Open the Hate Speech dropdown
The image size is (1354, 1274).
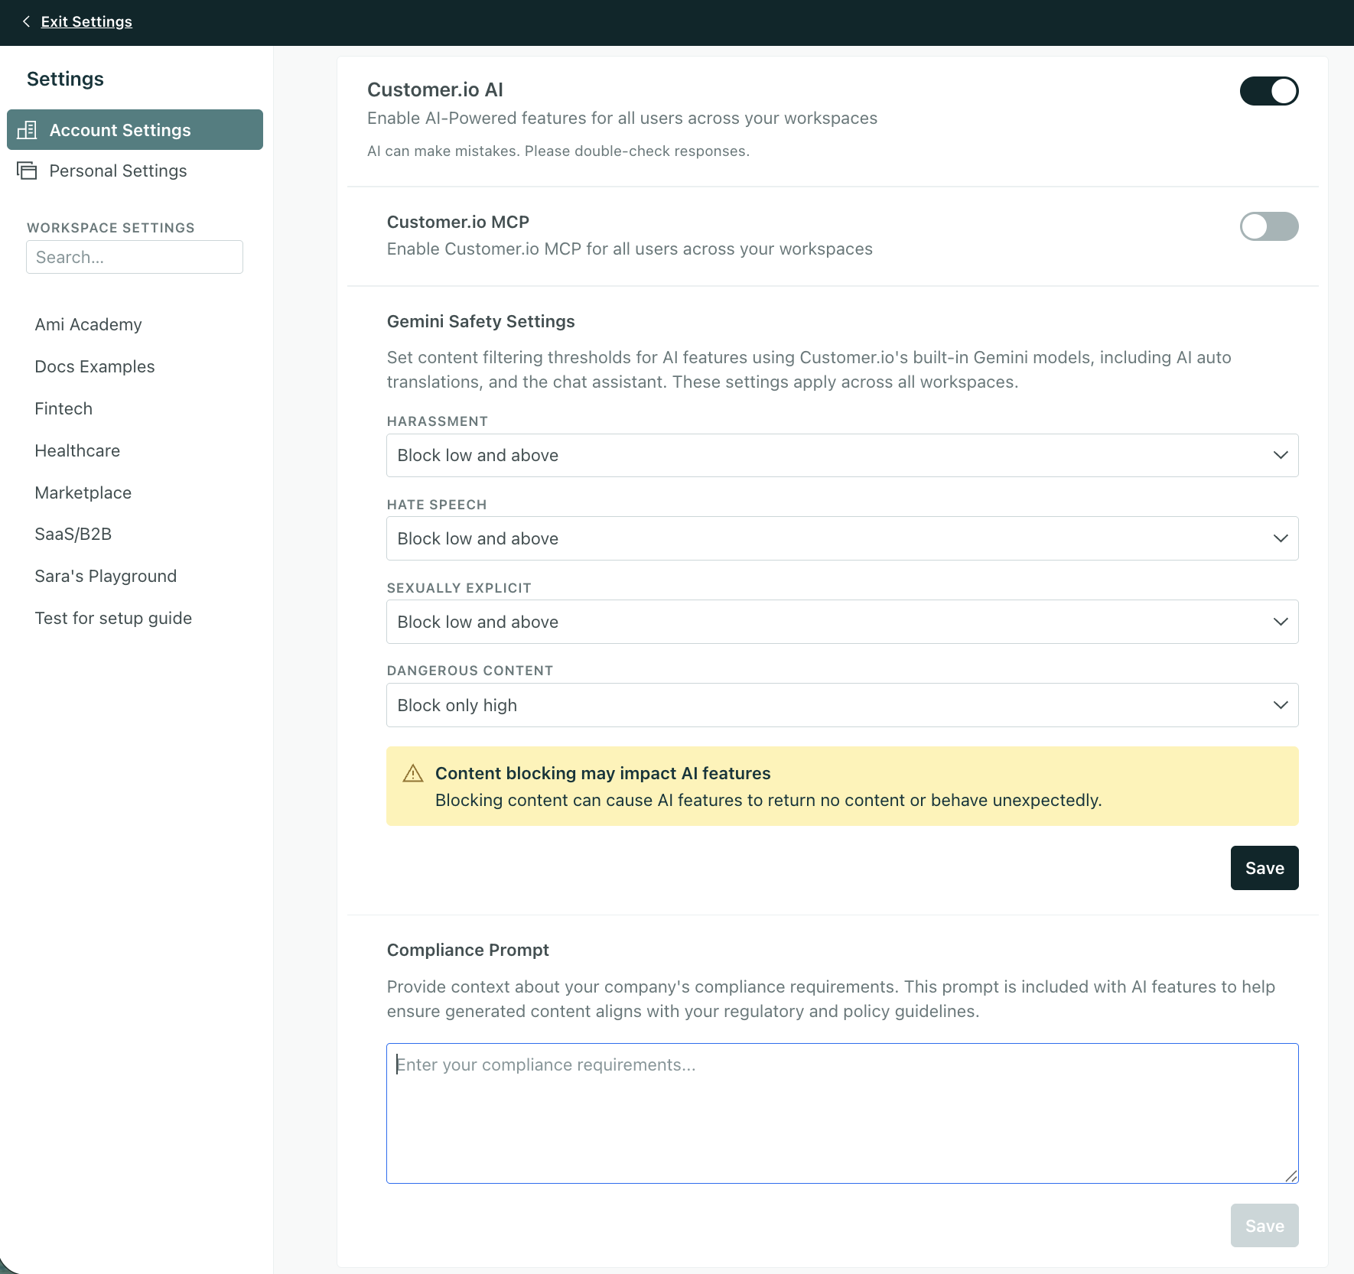841,538
